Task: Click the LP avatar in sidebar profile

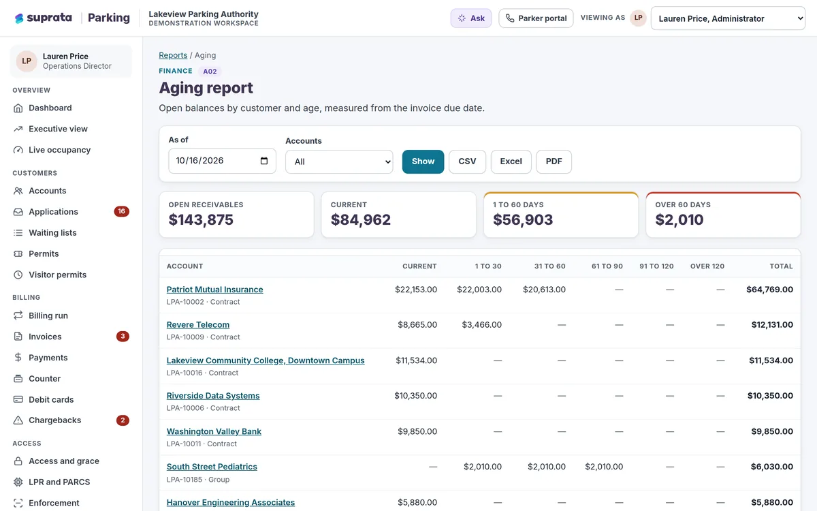Action: [x=27, y=61]
